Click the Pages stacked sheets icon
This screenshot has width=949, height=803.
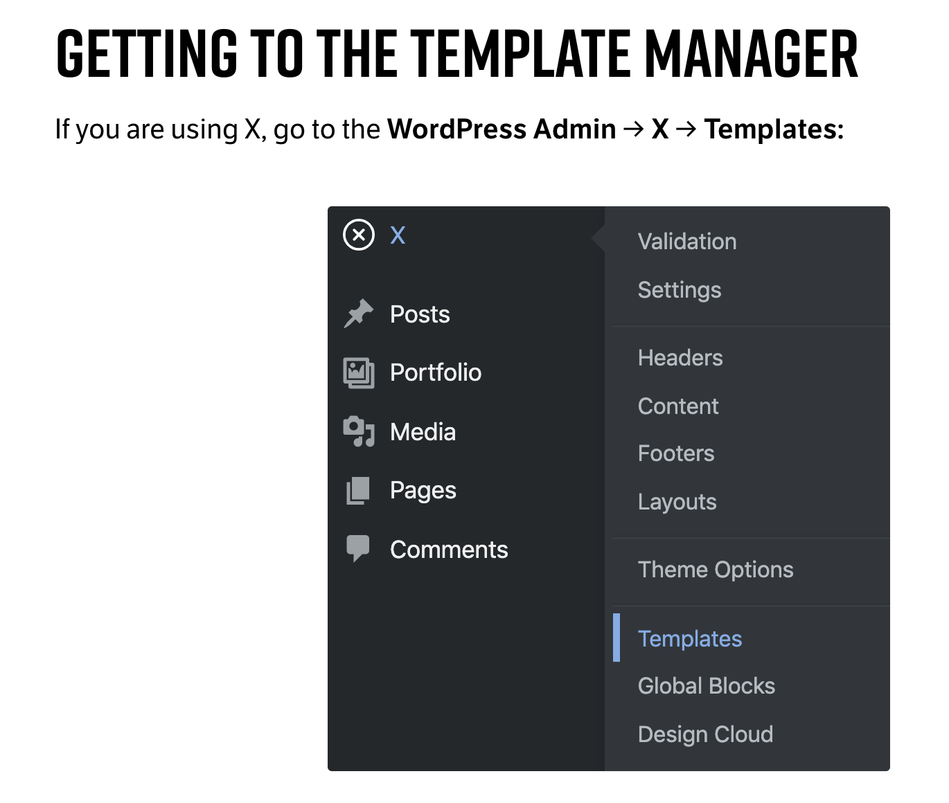coord(359,491)
